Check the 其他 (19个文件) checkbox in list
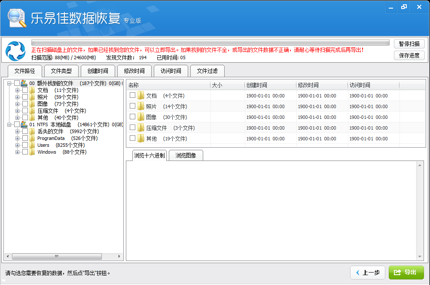The image size is (430, 285). pos(132,138)
